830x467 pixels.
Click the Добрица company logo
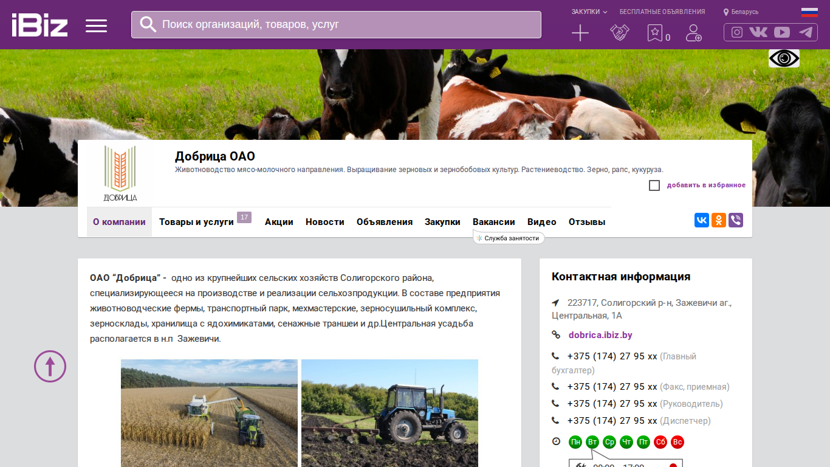[120, 173]
